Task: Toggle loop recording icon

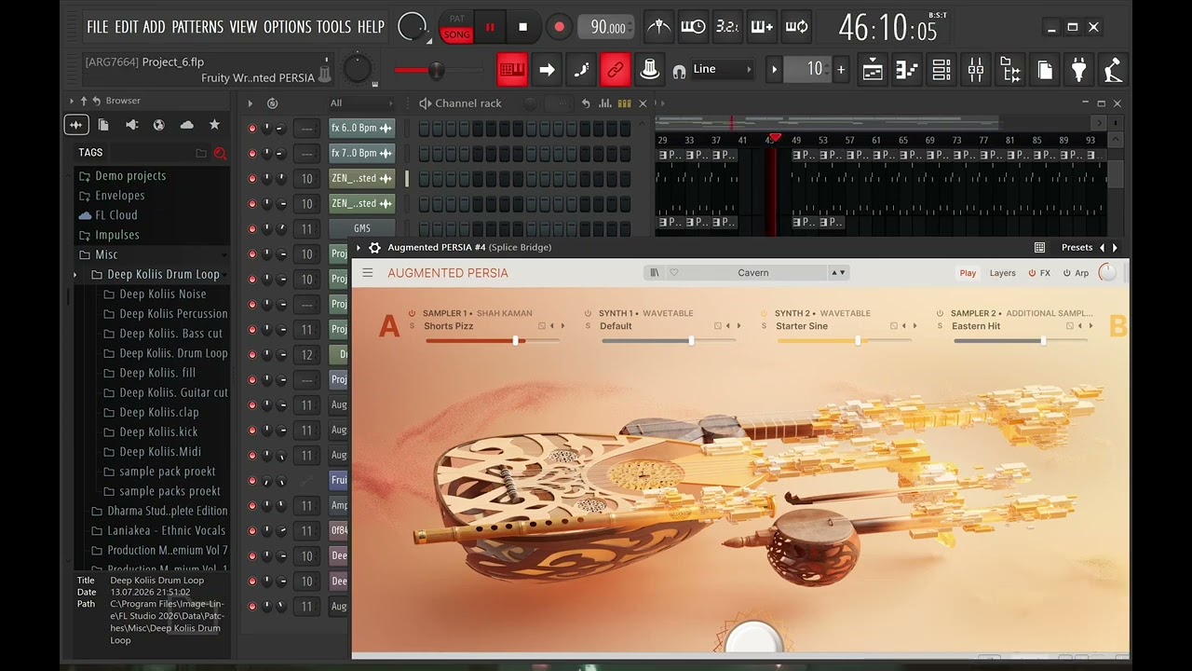Action: 796,27
